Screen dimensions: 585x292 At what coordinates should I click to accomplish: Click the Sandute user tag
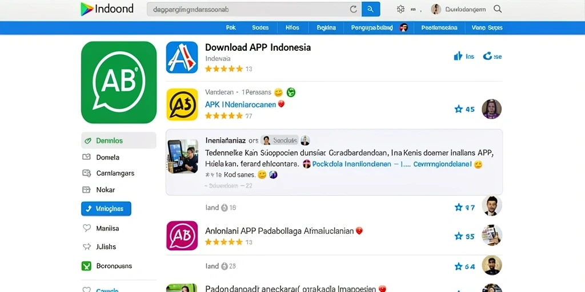(279, 140)
